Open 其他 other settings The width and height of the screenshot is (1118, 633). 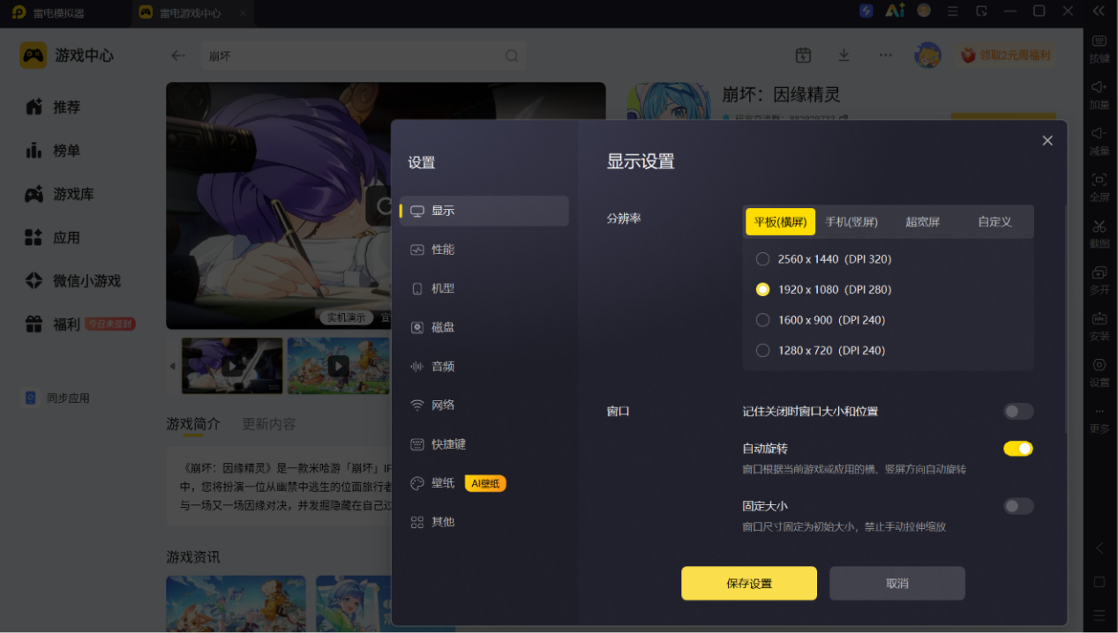tap(484, 522)
